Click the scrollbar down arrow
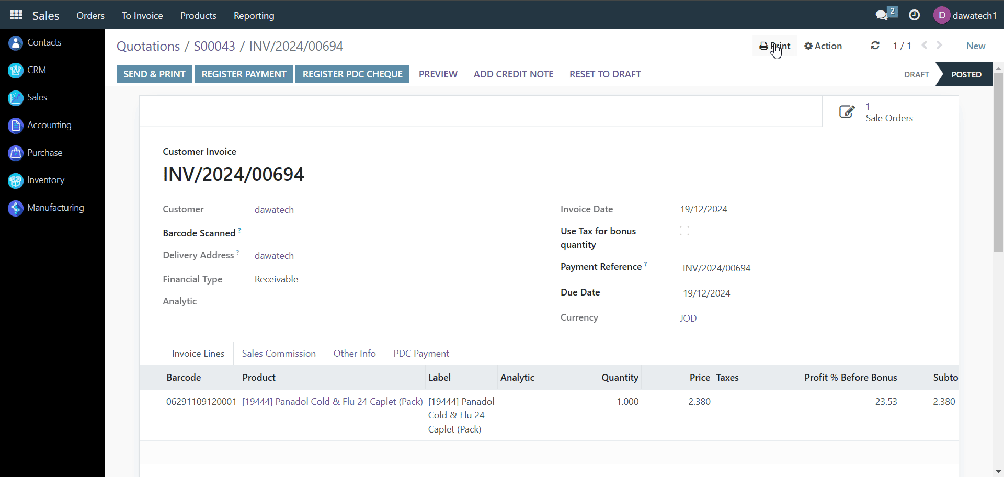1004x477 pixels. pos(999,472)
